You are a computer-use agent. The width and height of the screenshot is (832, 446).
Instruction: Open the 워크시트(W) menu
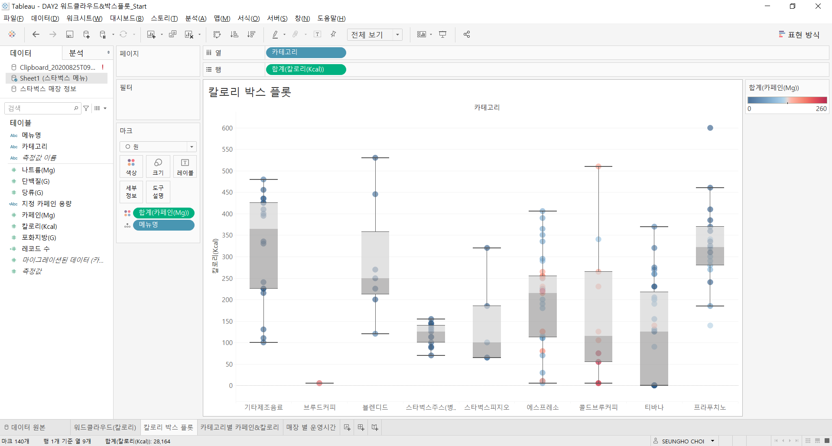point(84,18)
